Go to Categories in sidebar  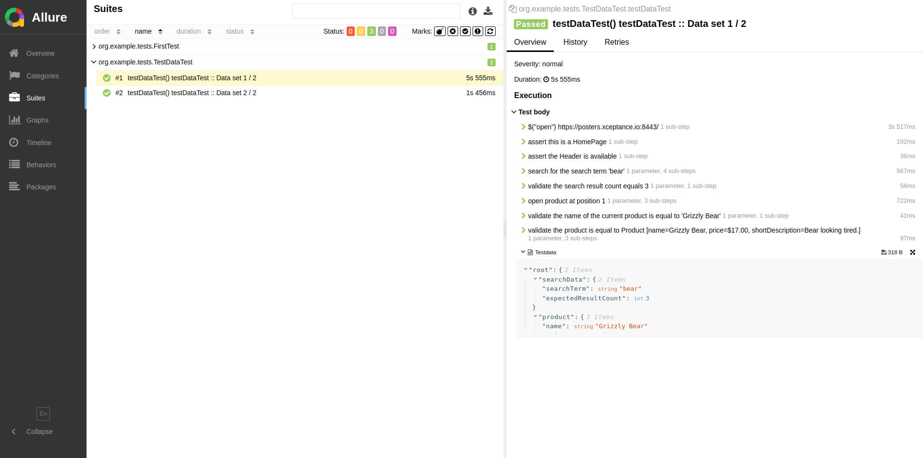tap(42, 76)
